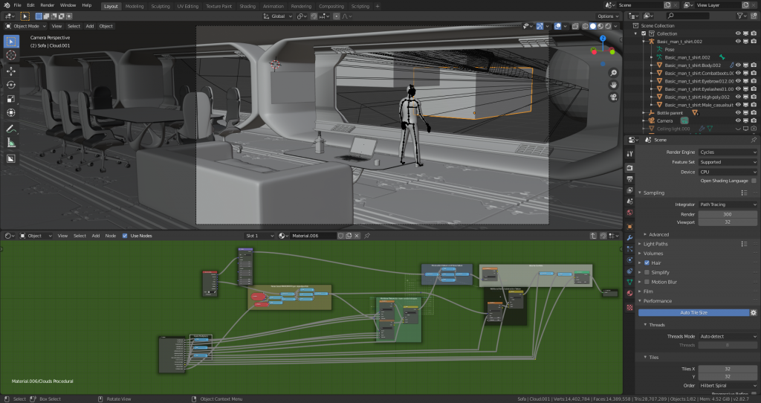Screen dimensions: 761x403
Task: Open the Object properties tab icon
Action: point(629,227)
